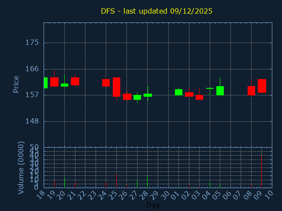Click the day 30 x-axis label
Image resolution: width=282 pixels, height=211 pixels.
[165, 195]
